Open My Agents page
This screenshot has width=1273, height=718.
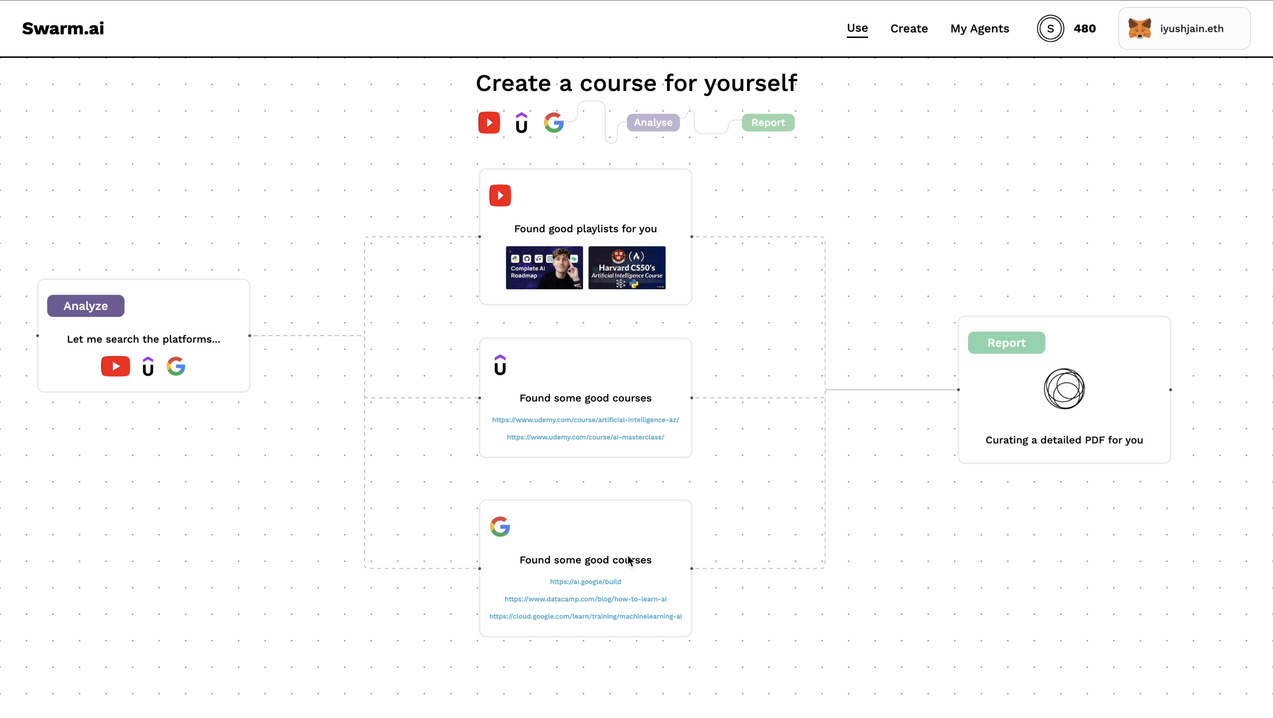point(980,29)
